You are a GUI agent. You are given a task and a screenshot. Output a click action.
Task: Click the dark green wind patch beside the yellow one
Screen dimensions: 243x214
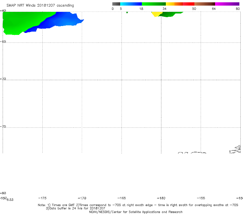[x=170, y=14]
